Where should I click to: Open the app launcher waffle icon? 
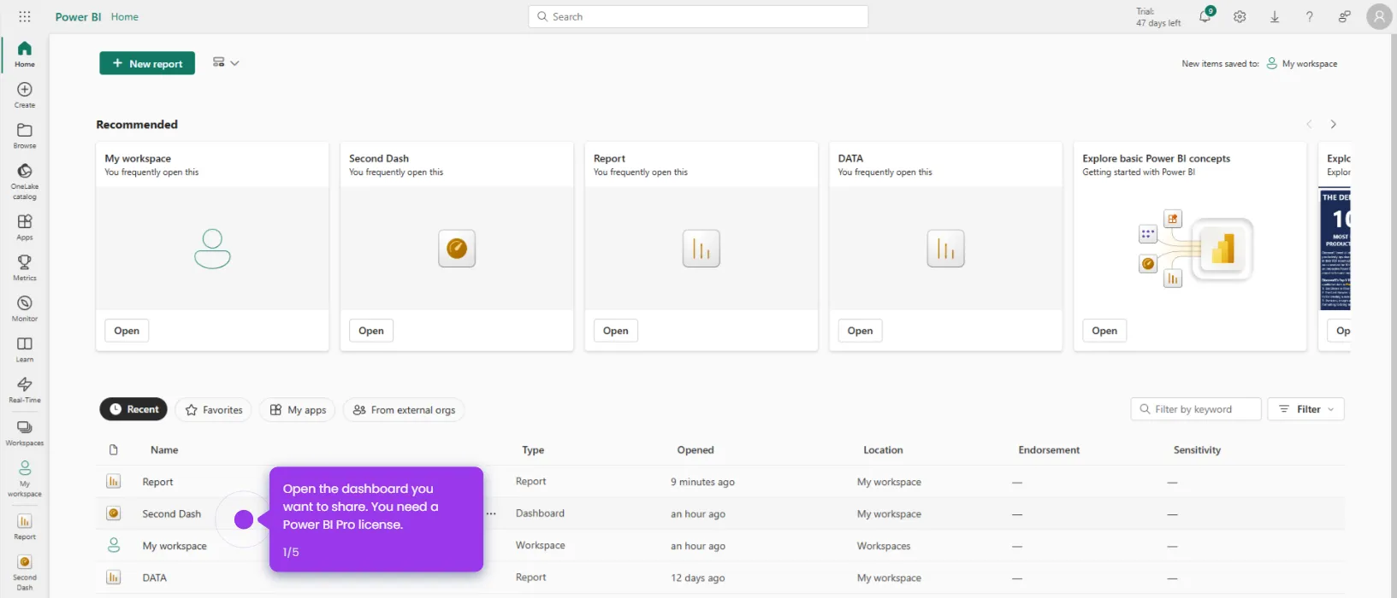pyautogui.click(x=25, y=16)
